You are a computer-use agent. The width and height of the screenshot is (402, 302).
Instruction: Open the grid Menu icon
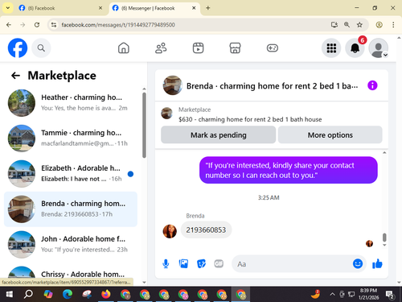(331, 48)
